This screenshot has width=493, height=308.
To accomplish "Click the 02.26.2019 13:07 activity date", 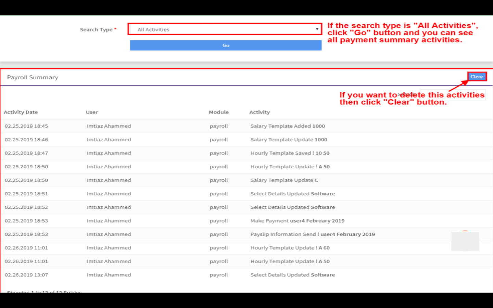I will [x=26, y=275].
